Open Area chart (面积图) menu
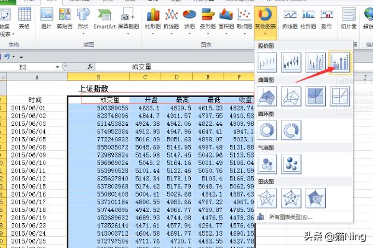The width and height of the screenshot is (373, 248). [226, 21]
